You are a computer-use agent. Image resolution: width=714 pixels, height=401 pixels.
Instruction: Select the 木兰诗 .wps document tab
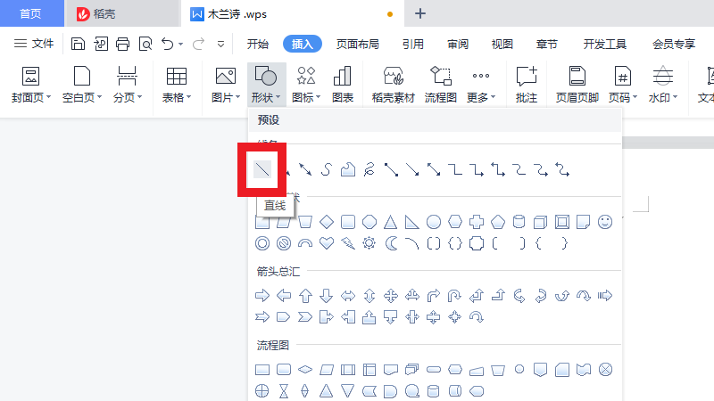coord(293,13)
